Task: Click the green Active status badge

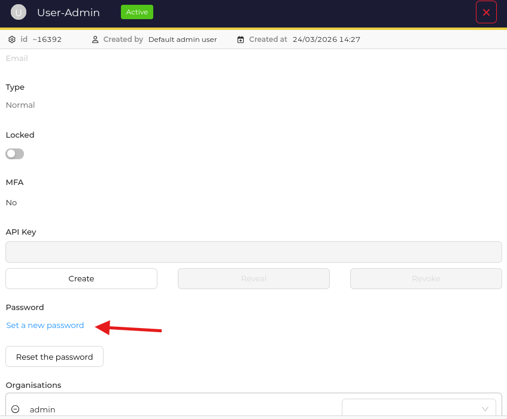Action: [x=137, y=12]
